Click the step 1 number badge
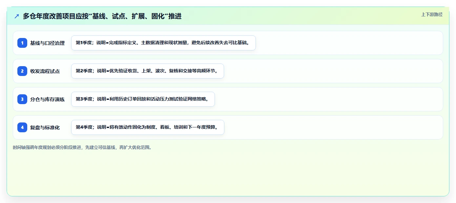The image size is (456, 203). pos(22,43)
